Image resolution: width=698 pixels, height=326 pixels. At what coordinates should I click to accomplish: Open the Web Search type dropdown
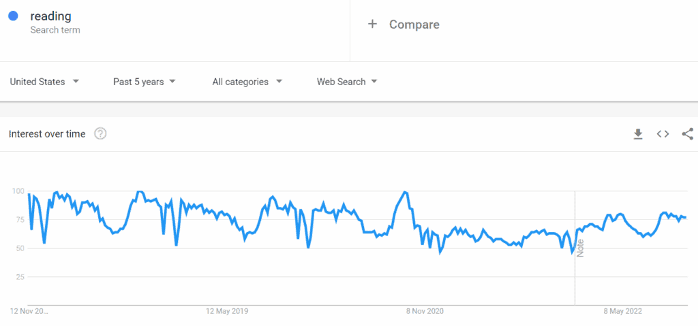click(x=347, y=82)
